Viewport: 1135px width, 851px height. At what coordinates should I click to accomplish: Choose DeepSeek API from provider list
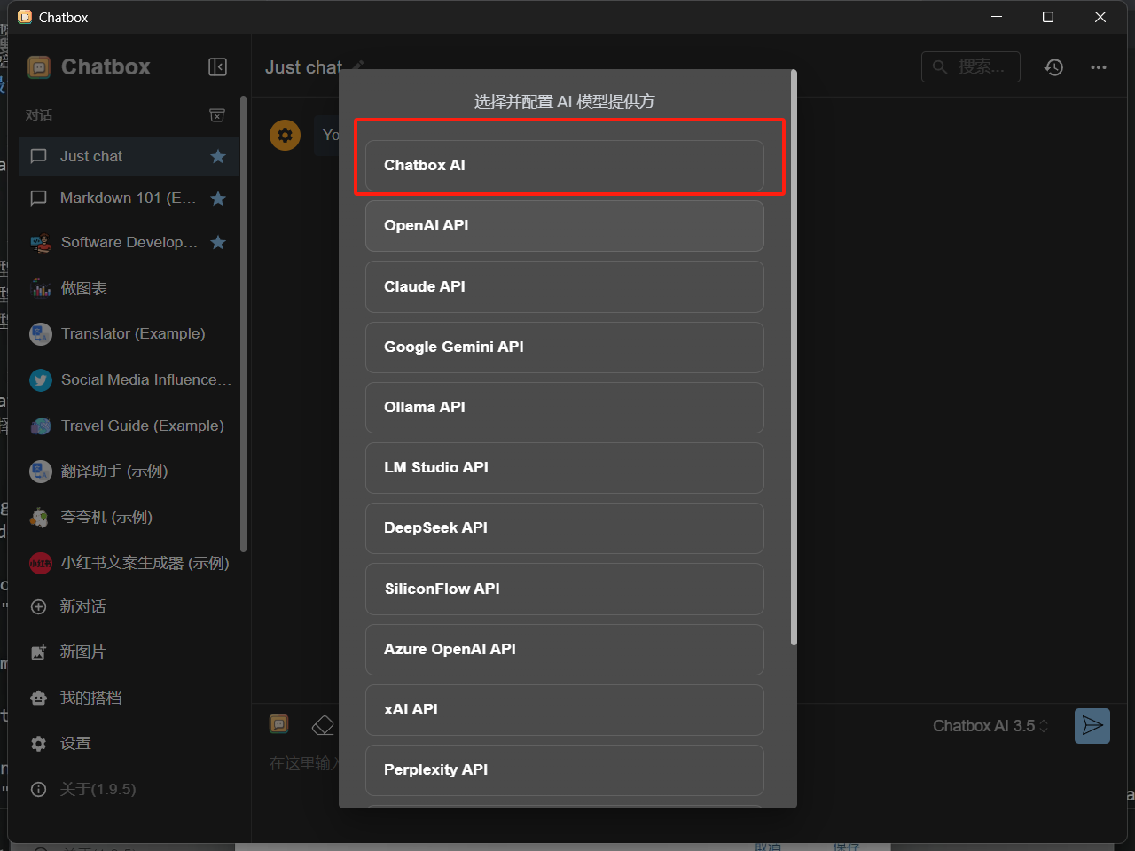(565, 528)
